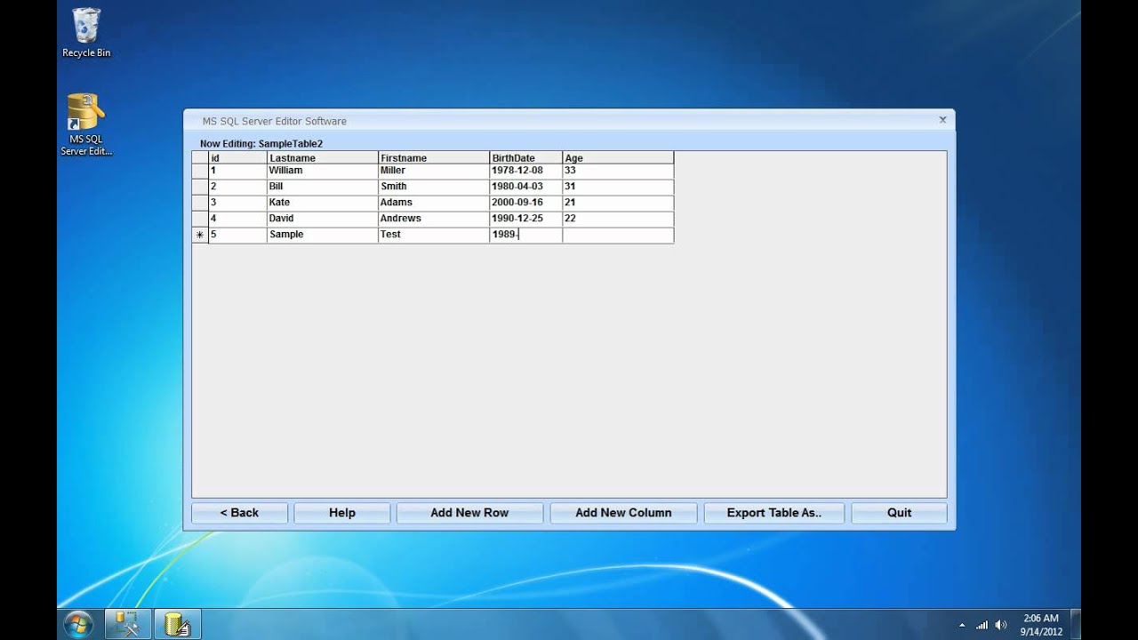Open the network signal tray icon
The image size is (1138, 640).
click(982, 625)
